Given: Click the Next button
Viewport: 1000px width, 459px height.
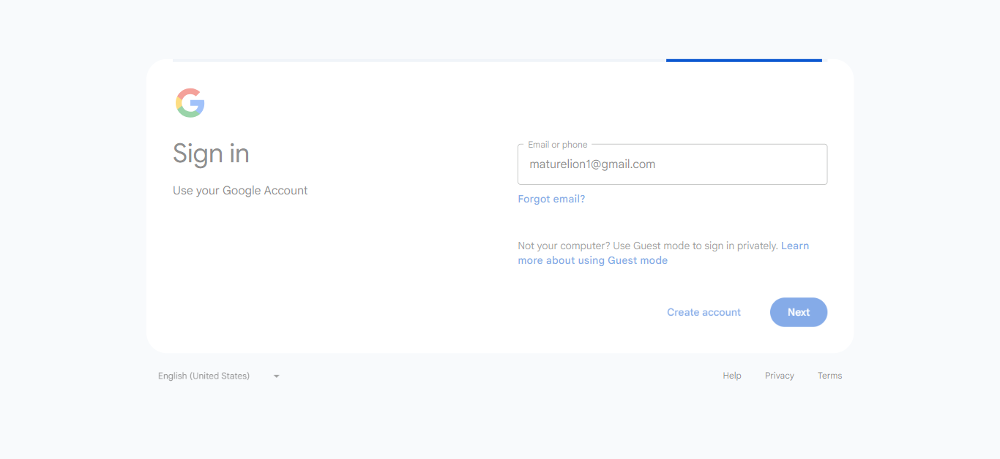Looking at the screenshot, I should coord(799,312).
